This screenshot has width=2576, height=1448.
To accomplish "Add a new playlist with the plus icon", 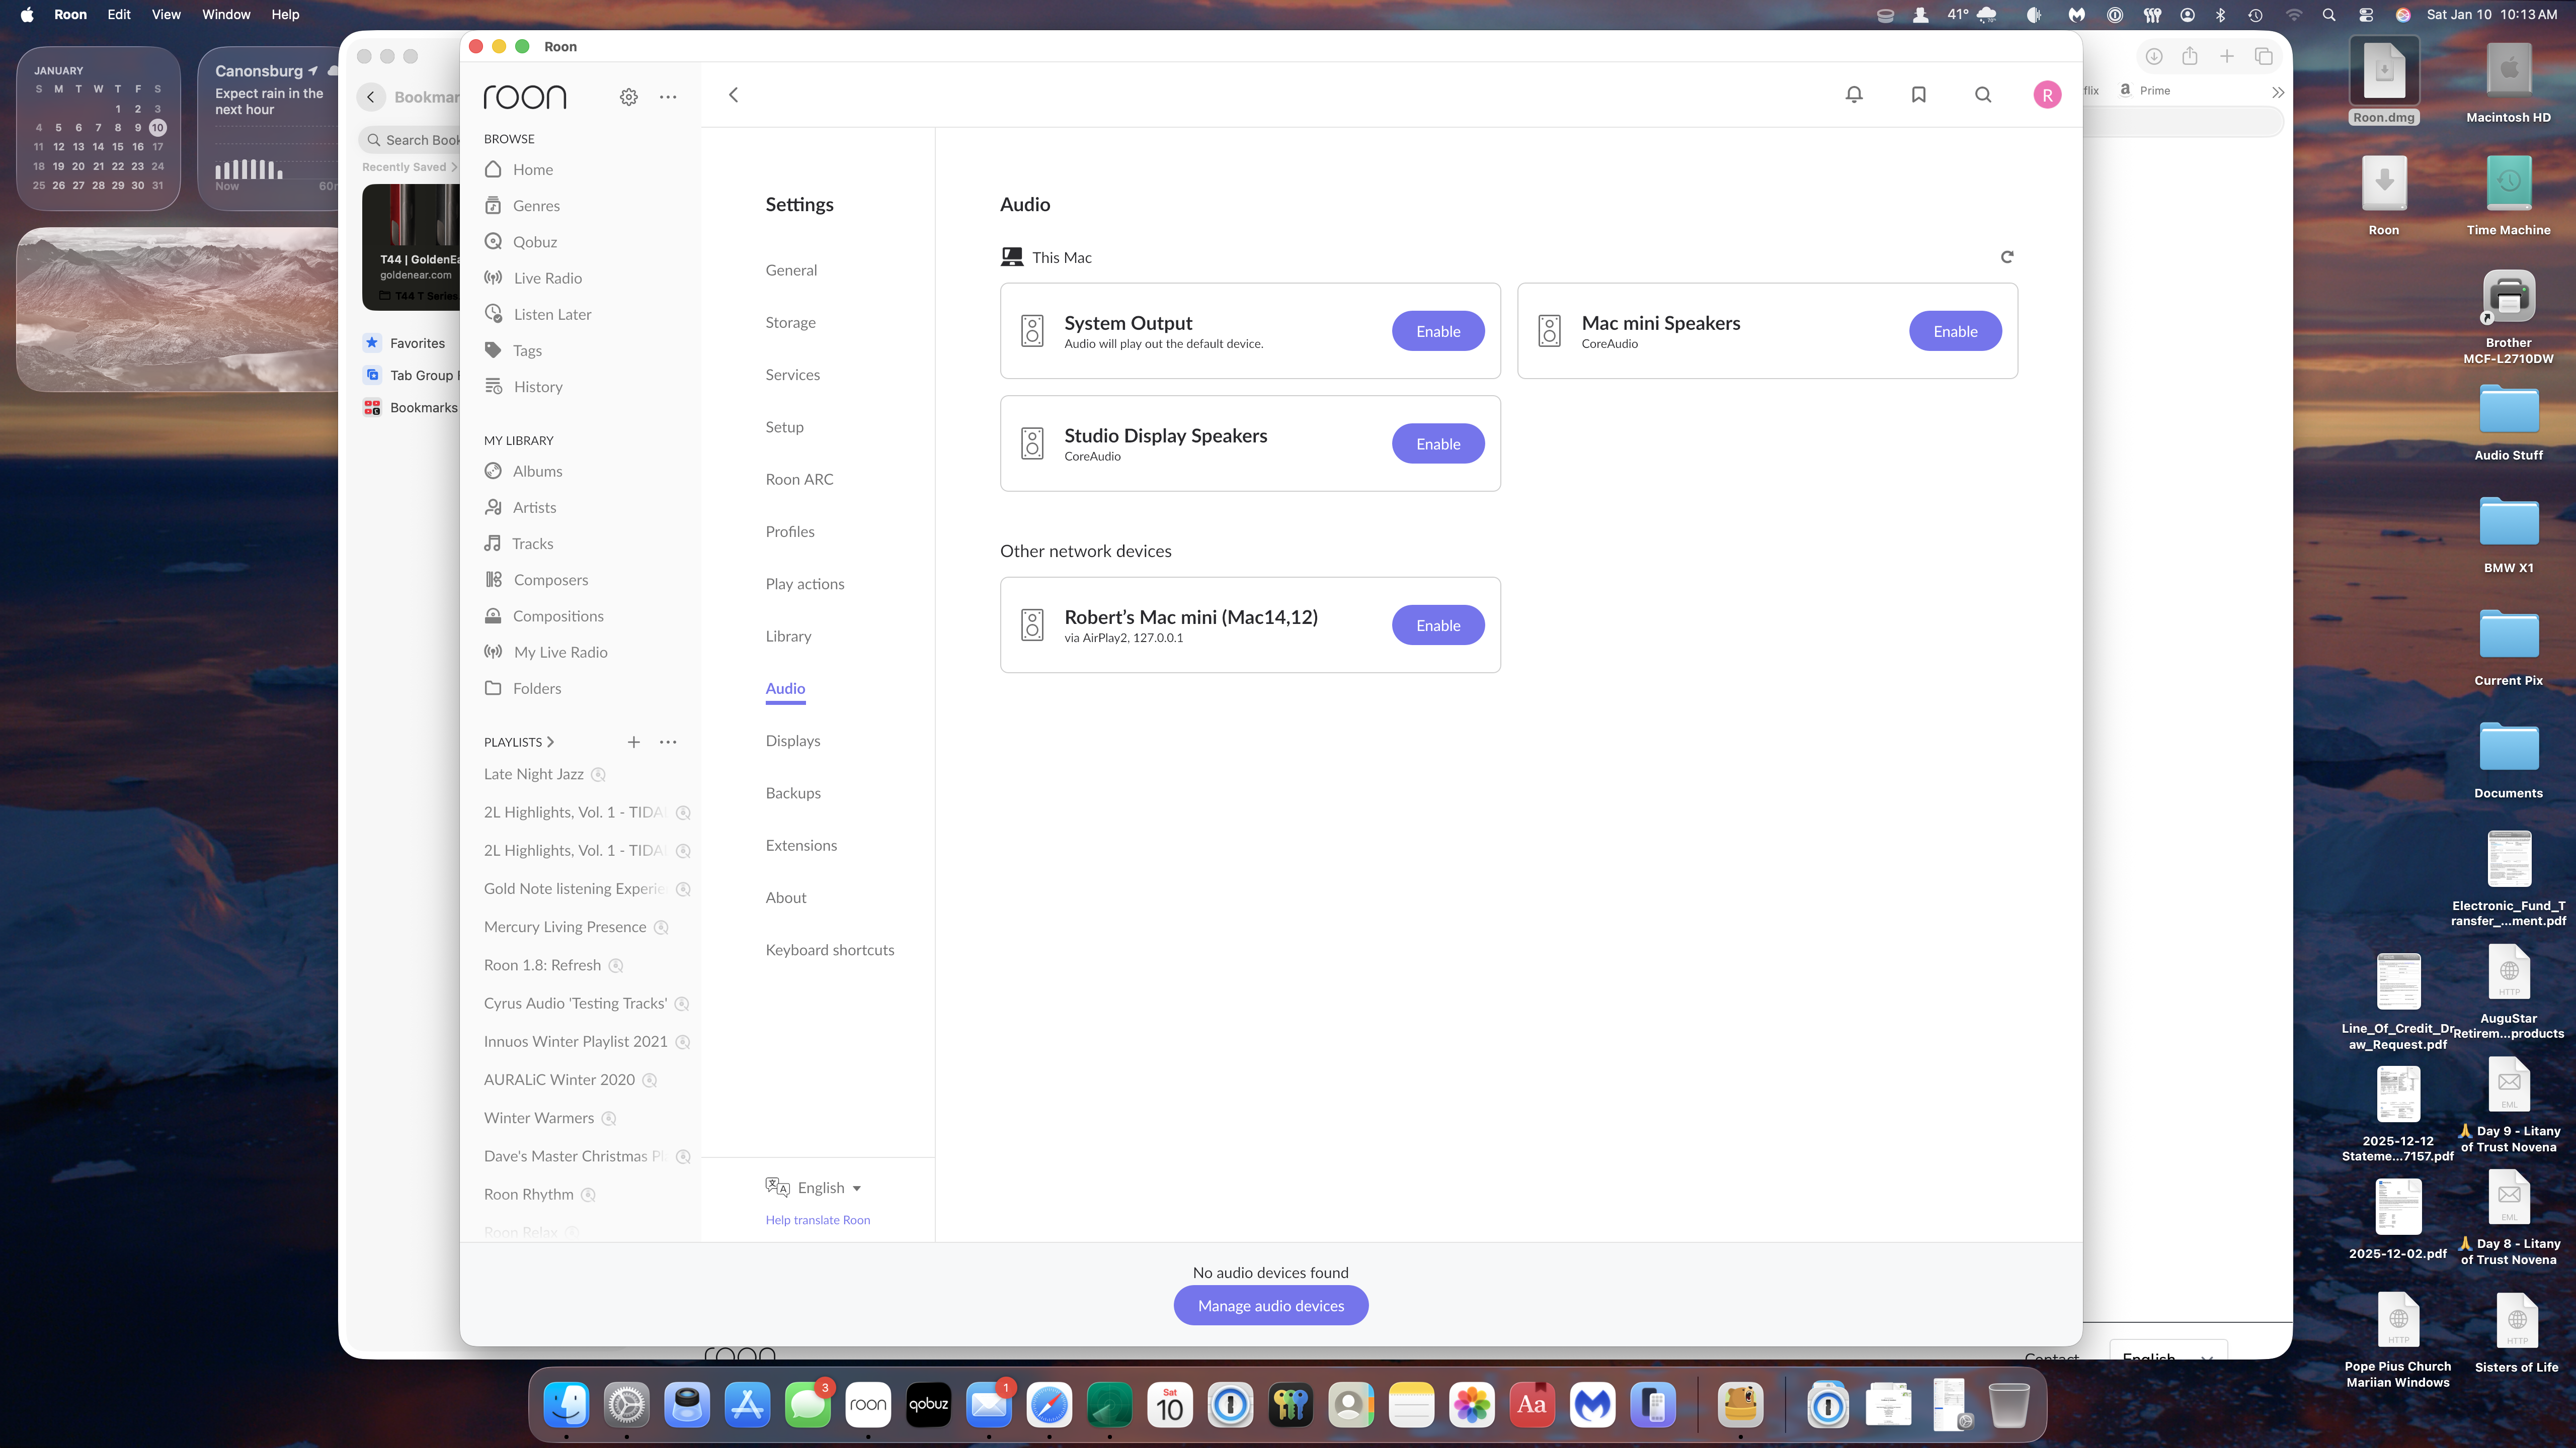I will 633,742.
